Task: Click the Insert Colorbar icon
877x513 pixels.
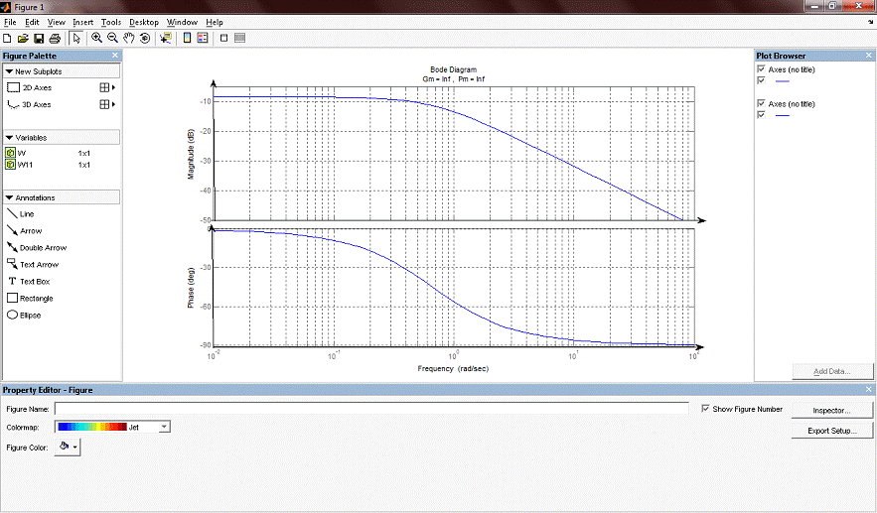Action: click(x=187, y=38)
